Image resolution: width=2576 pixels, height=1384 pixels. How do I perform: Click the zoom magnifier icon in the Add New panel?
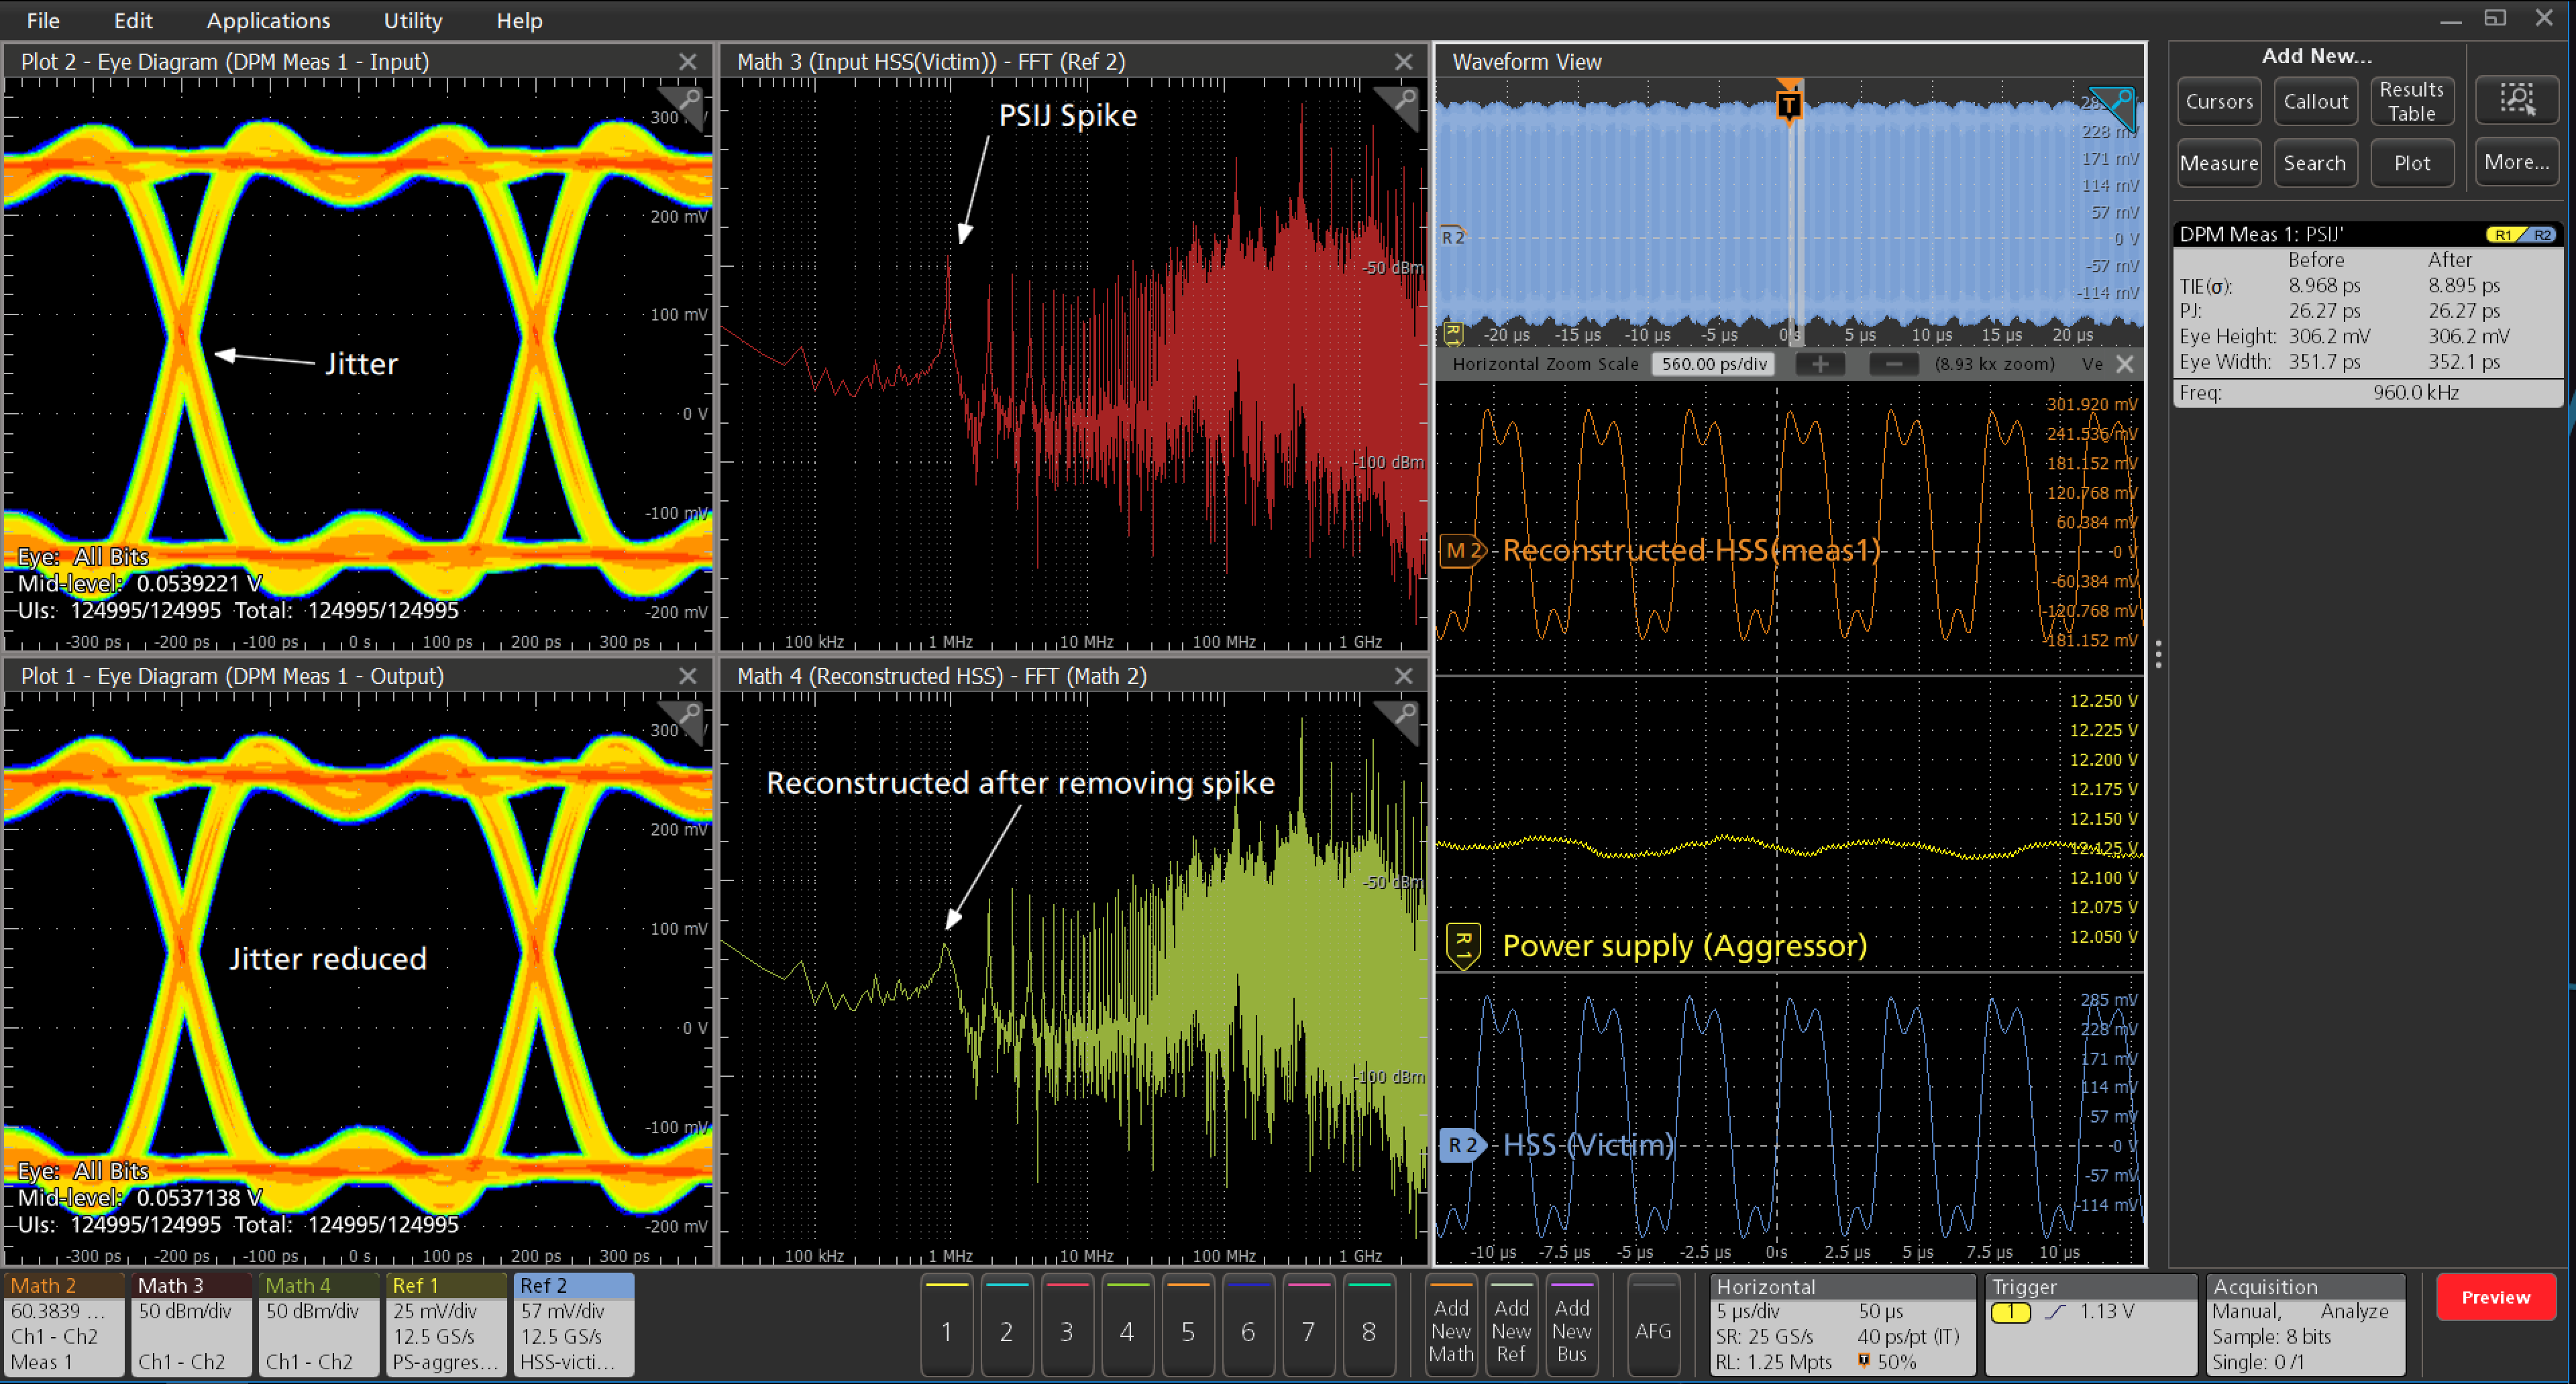click(x=2516, y=101)
